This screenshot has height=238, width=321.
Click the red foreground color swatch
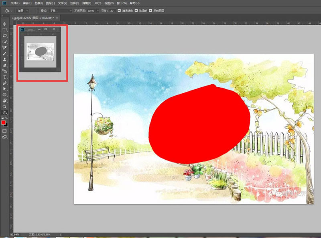coord(3,122)
